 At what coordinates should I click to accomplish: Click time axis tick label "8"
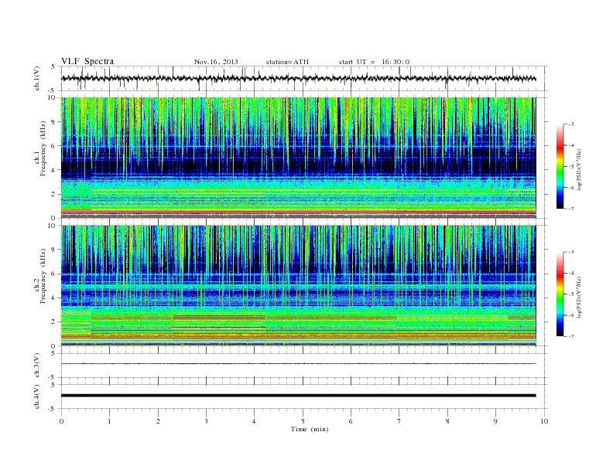coord(447,421)
